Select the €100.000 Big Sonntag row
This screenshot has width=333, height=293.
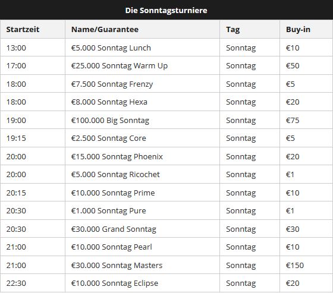pyautogui.click(x=166, y=120)
